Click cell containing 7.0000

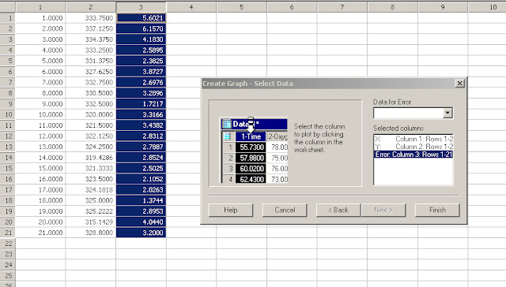pos(40,82)
